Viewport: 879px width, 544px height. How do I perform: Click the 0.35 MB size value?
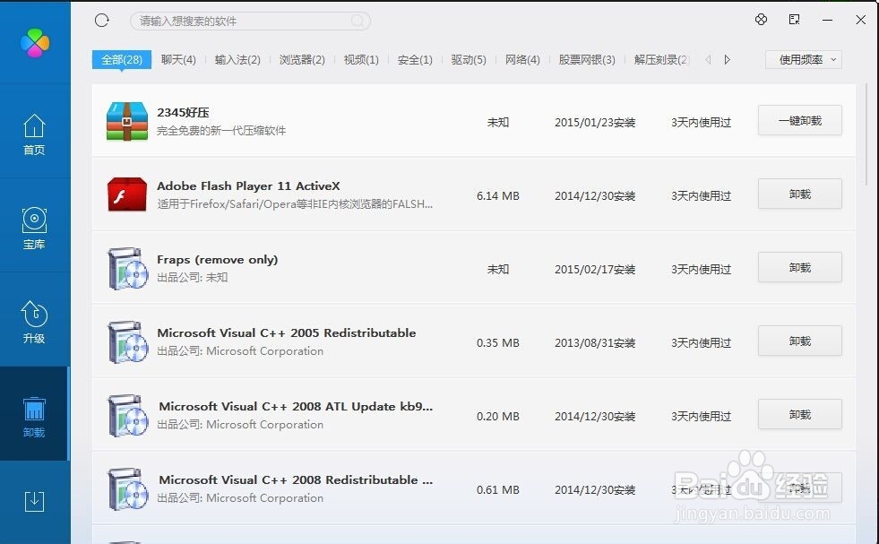[498, 342]
